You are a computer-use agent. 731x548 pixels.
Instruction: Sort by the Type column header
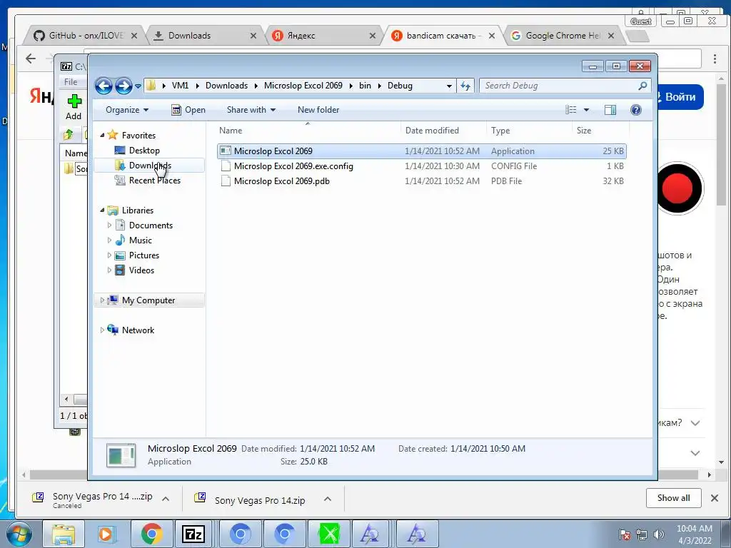[x=529, y=131]
